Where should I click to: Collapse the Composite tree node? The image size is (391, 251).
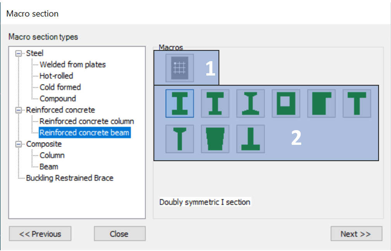coord(19,144)
